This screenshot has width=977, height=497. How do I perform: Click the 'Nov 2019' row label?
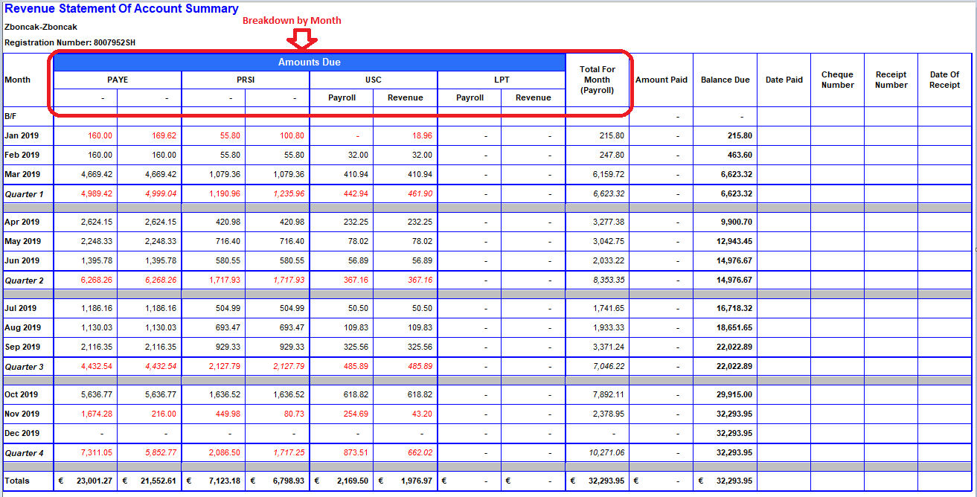tap(22, 414)
